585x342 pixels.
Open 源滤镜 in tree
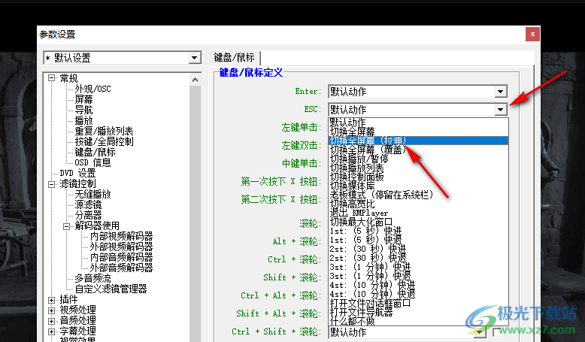pyautogui.click(x=88, y=204)
